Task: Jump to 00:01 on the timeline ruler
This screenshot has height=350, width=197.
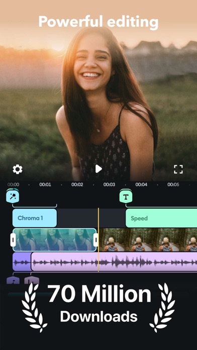Action: tap(45, 185)
